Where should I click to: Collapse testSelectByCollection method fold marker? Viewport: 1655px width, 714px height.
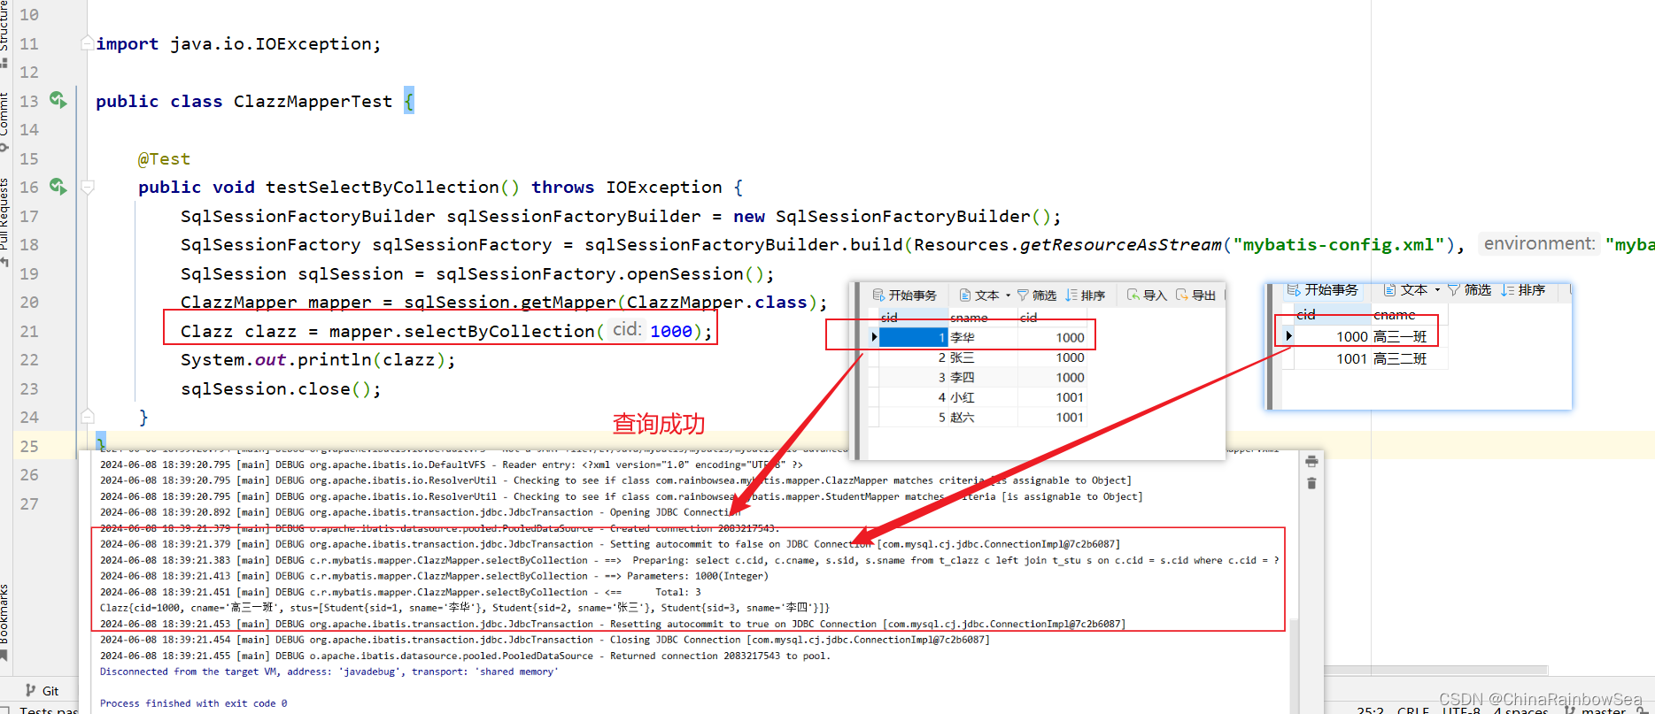(x=87, y=187)
